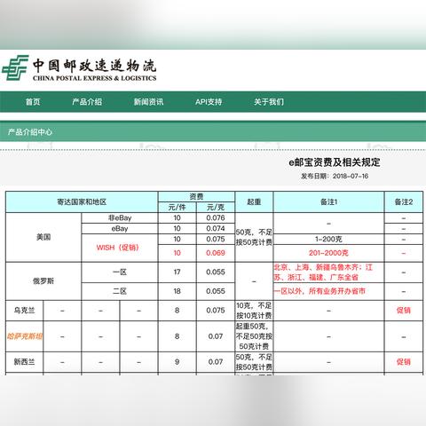Click the 18 元/件 cell

(x=177, y=291)
